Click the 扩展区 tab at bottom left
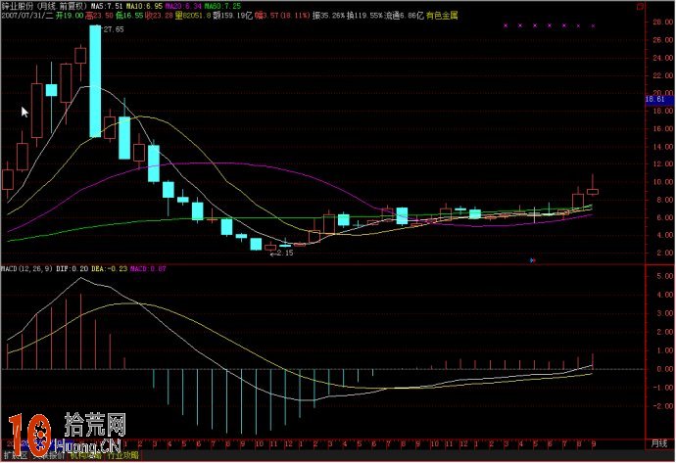 (14, 455)
